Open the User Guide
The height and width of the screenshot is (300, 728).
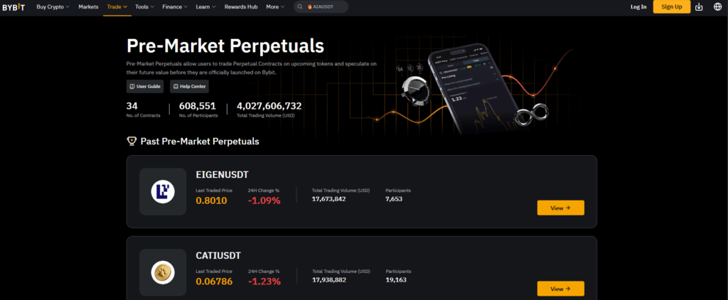pyautogui.click(x=145, y=86)
